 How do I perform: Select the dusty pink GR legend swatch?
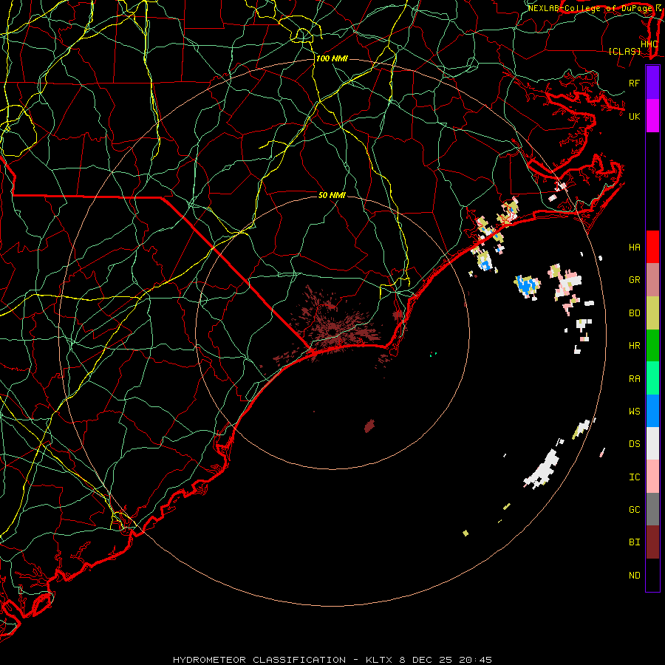[x=652, y=280]
